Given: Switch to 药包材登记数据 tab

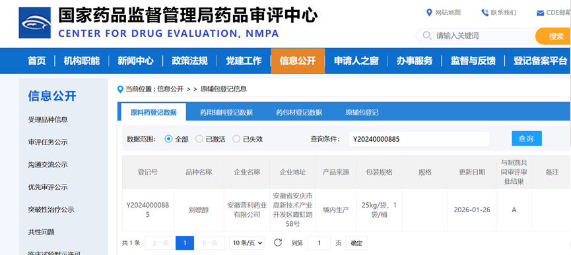Looking at the screenshot, I should [299, 112].
